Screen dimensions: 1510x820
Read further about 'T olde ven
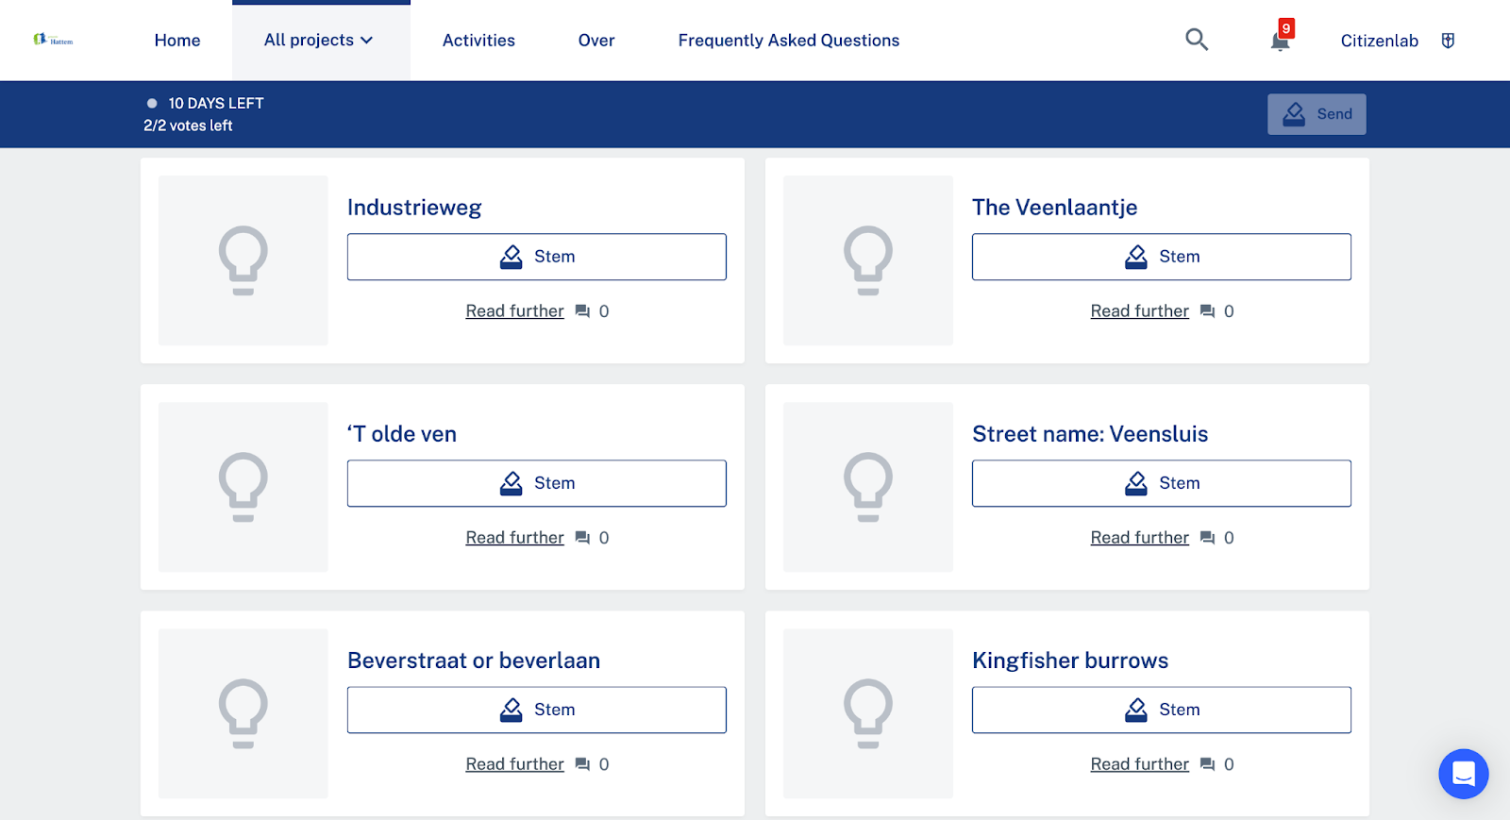(514, 538)
